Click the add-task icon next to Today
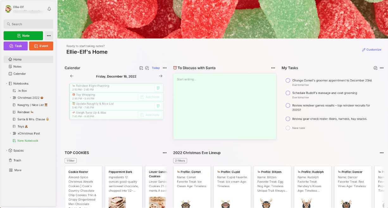 tap(147, 68)
